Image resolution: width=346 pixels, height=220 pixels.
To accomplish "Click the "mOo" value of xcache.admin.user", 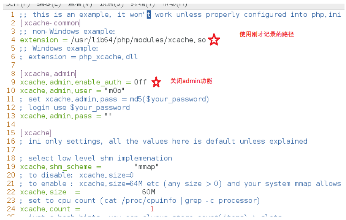I will [x=115, y=91].
